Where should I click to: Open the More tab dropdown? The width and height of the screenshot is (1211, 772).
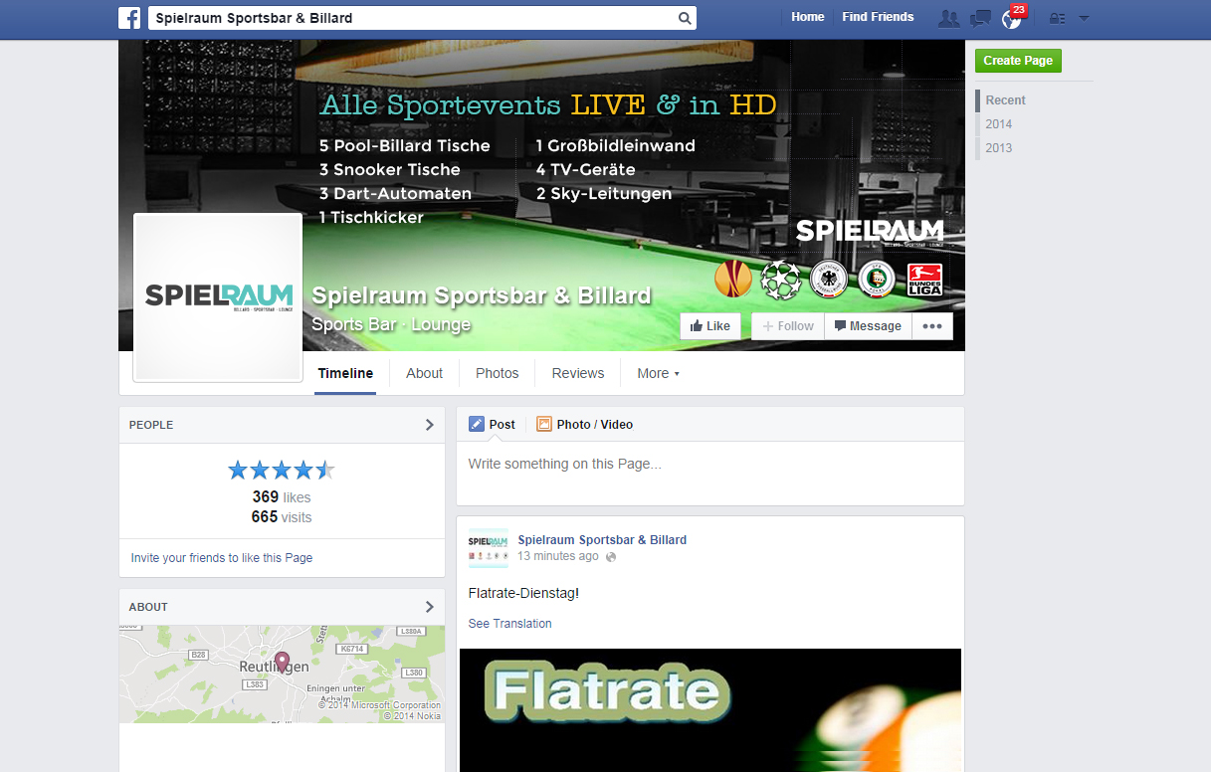pyautogui.click(x=658, y=373)
